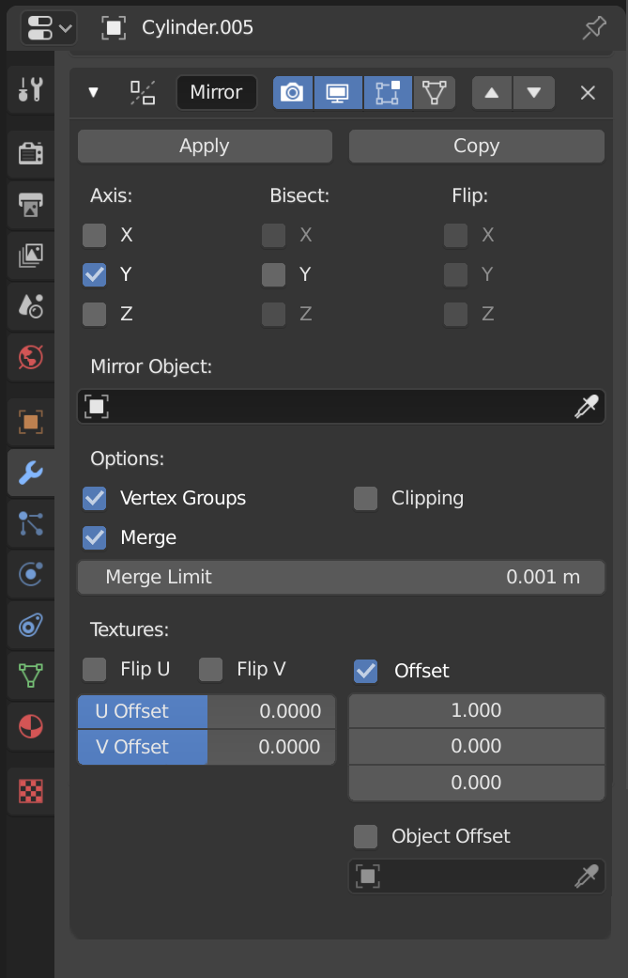Click the object icon beside Cylinder.005
628x978 pixels.
pyautogui.click(x=114, y=28)
